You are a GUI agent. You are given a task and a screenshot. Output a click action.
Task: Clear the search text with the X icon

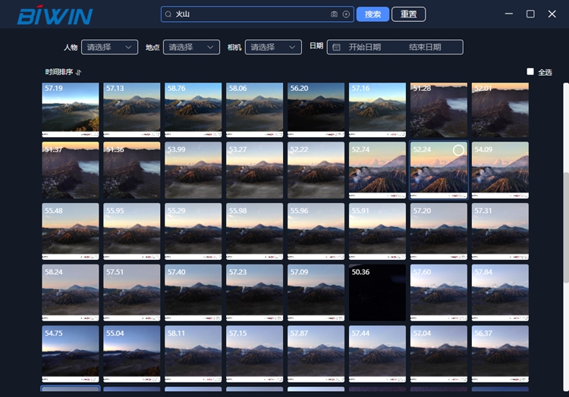pos(346,14)
